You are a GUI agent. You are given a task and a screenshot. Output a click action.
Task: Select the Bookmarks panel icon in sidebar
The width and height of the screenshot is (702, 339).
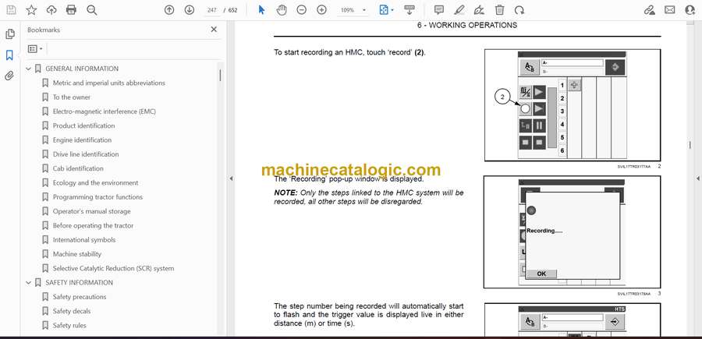(9, 55)
